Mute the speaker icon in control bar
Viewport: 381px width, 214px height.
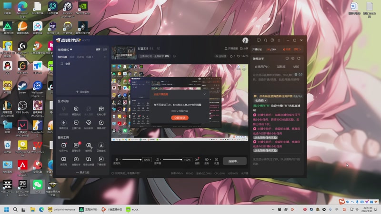[157, 160]
